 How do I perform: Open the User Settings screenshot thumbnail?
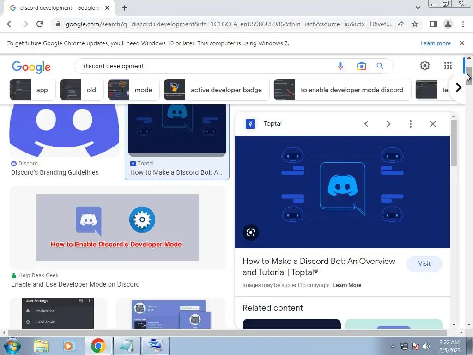pos(58,313)
